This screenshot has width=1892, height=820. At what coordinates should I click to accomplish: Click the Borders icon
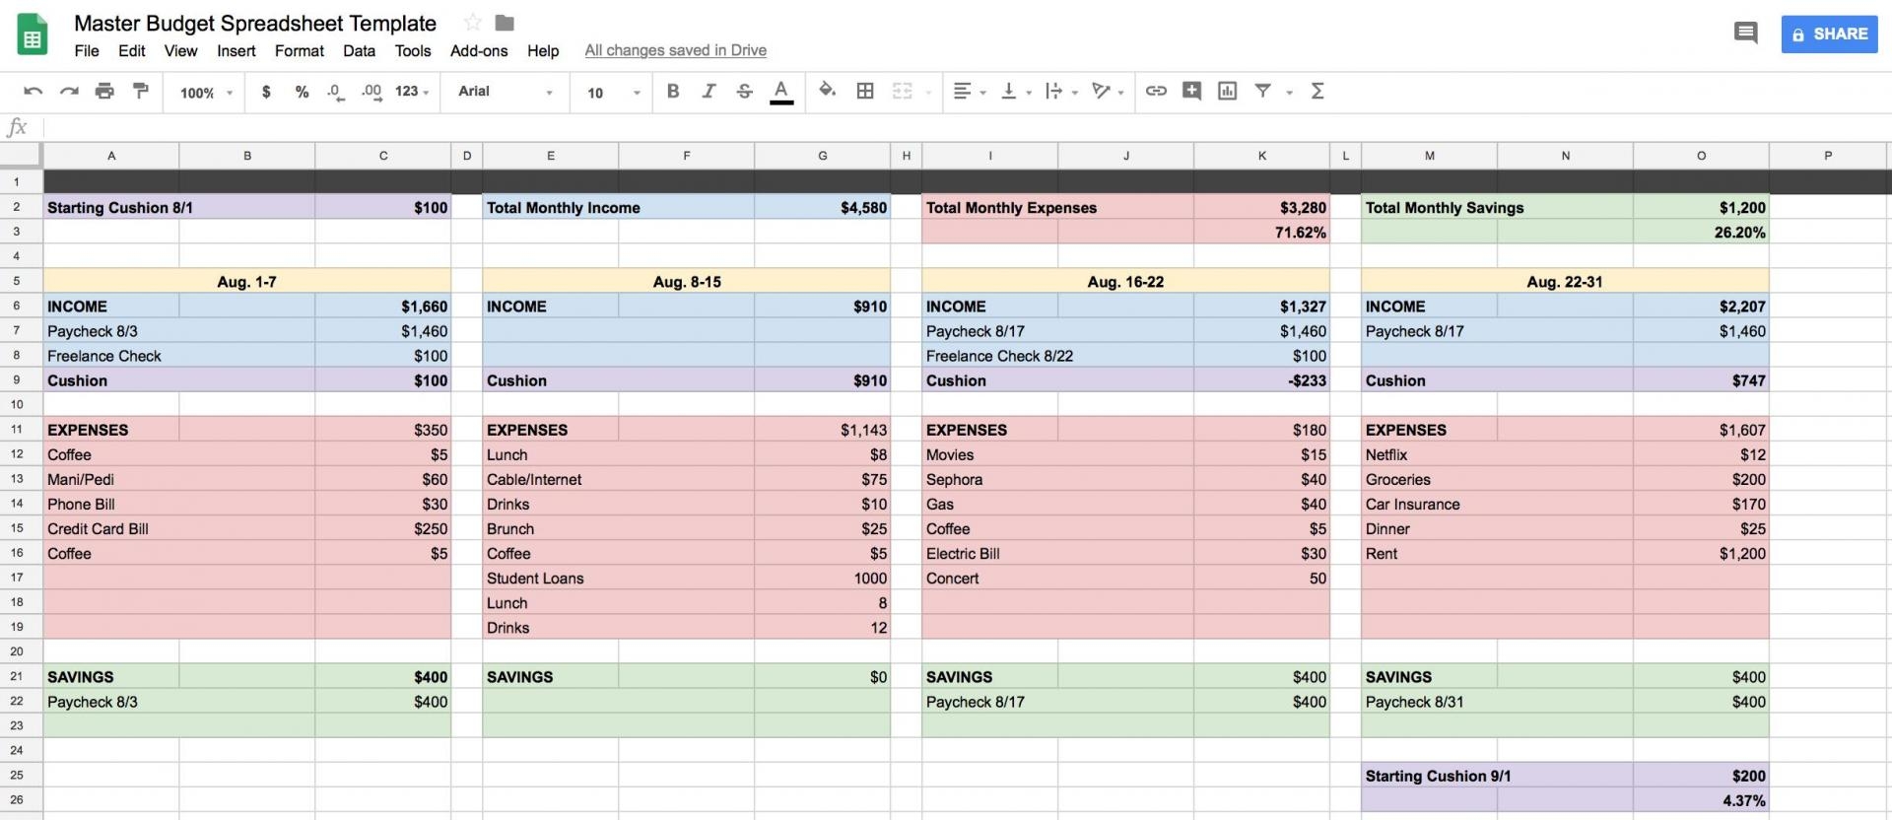pyautogui.click(x=865, y=91)
